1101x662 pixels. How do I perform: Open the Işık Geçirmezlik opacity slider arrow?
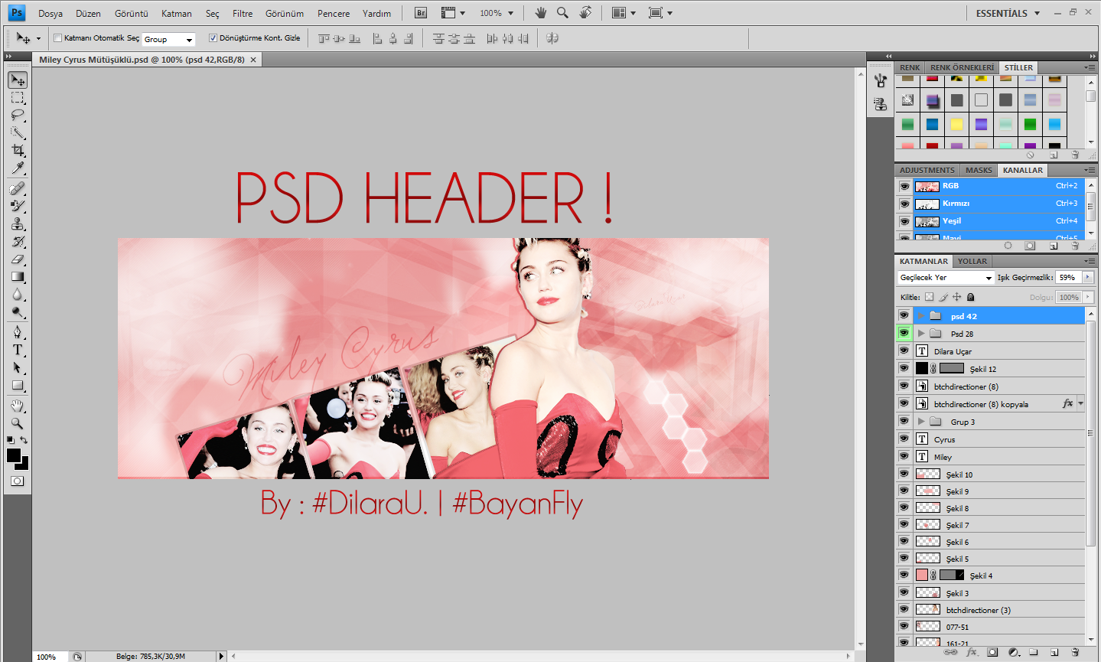coord(1087,277)
